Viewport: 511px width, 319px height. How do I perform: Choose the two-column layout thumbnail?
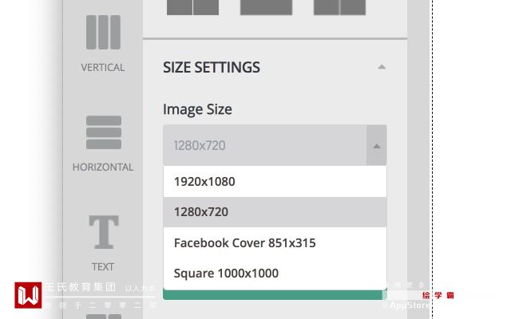pyautogui.click(x=192, y=7)
